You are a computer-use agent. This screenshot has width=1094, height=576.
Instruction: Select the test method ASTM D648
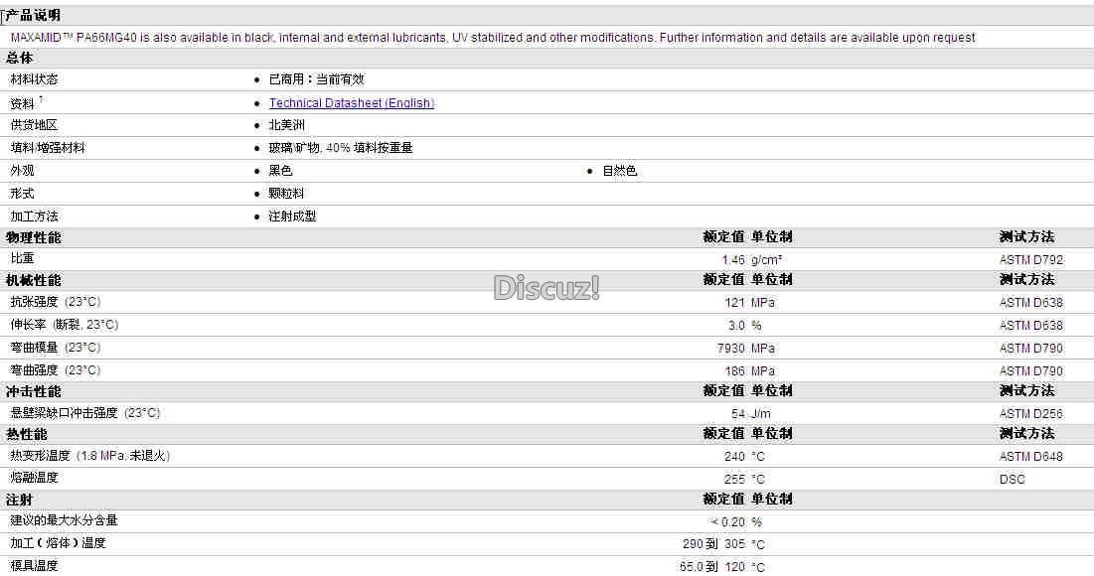(x=1031, y=457)
